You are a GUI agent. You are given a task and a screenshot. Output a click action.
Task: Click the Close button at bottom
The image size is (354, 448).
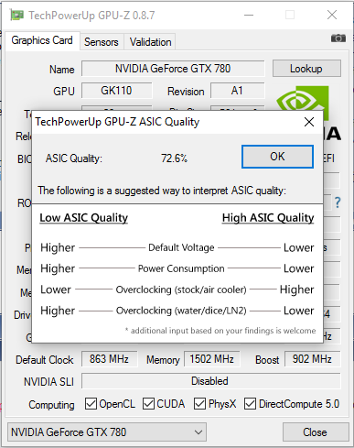316,432
